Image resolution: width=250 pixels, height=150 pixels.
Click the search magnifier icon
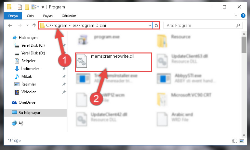[x=238, y=25]
